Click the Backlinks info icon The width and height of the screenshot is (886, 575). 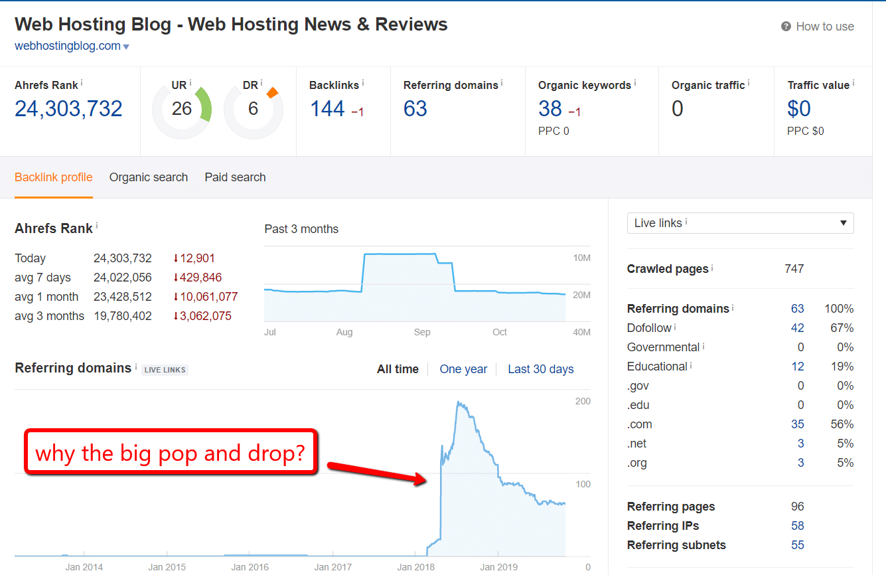tap(363, 83)
